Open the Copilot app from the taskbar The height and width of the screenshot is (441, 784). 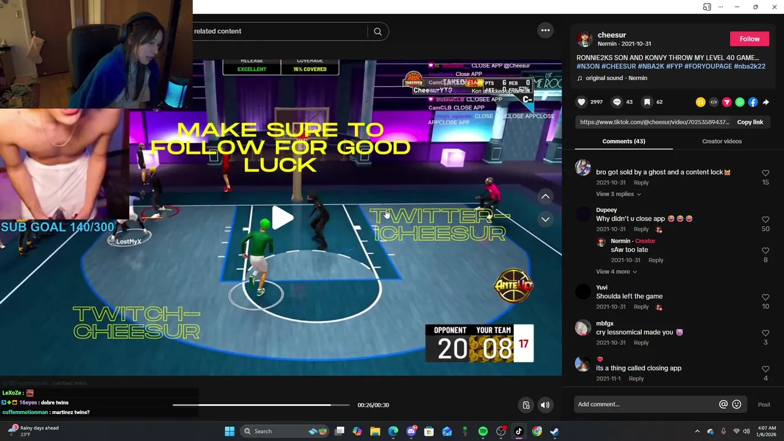(x=357, y=431)
